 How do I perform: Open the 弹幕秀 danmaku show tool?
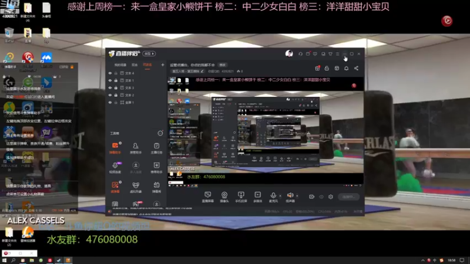156,187
